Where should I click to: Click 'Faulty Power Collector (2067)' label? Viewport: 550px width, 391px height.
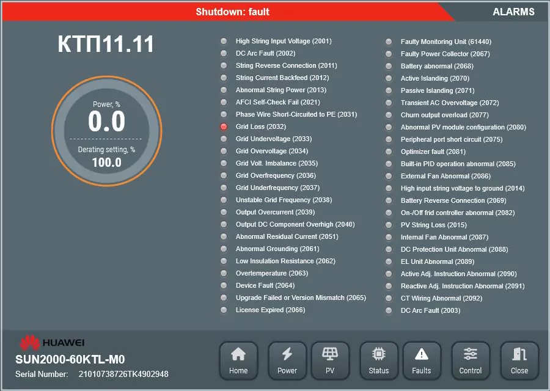click(x=445, y=54)
